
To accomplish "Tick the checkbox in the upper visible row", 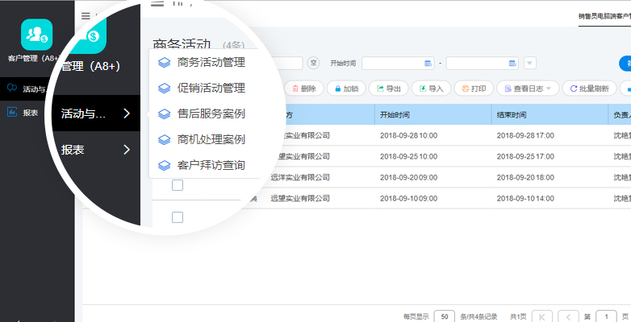I will click(x=178, y=186).
